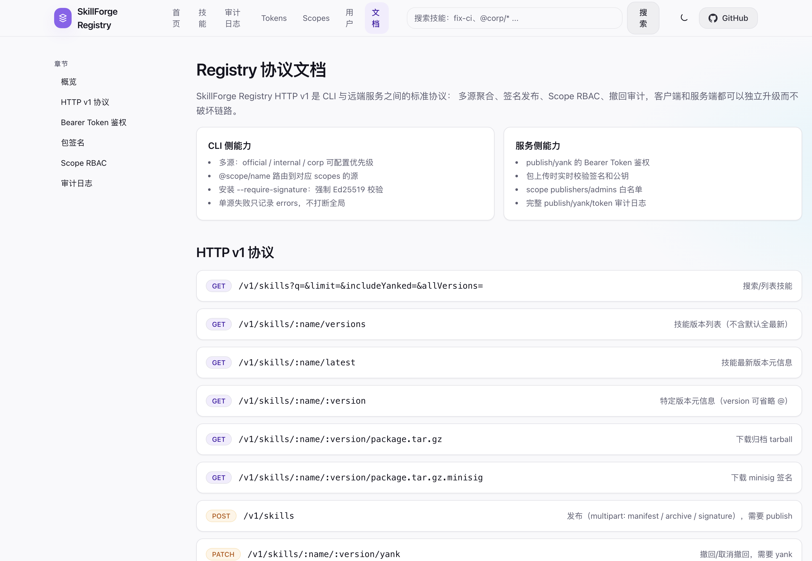The image size is (812, 561).
Task: Click the package.tar.gz.minisig endpoint path
Action: (361, 478)
